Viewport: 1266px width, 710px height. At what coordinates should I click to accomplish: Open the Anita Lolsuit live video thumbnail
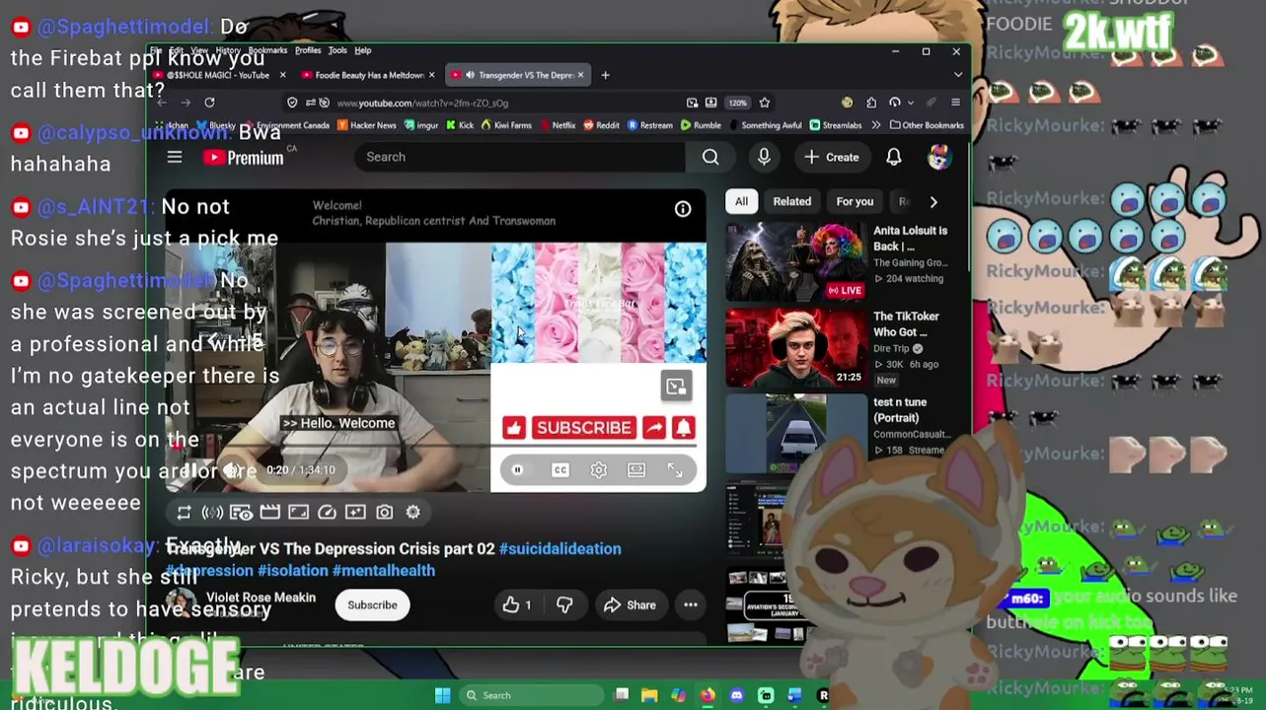coord(796,261)
